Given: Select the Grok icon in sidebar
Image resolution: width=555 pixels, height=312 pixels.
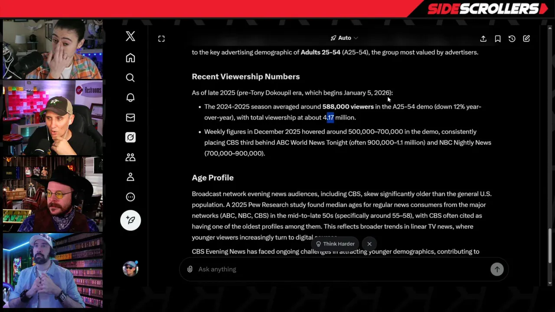Looking at the screenshot, I should click(x=131, y=137).
